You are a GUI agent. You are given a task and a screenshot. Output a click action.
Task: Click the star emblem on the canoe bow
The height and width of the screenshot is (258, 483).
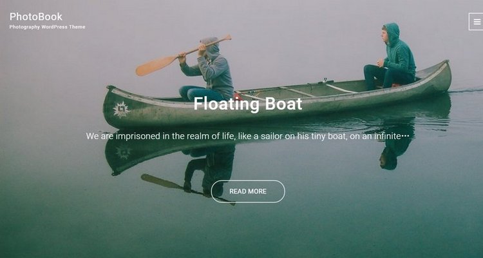click(x=121, y=110)
